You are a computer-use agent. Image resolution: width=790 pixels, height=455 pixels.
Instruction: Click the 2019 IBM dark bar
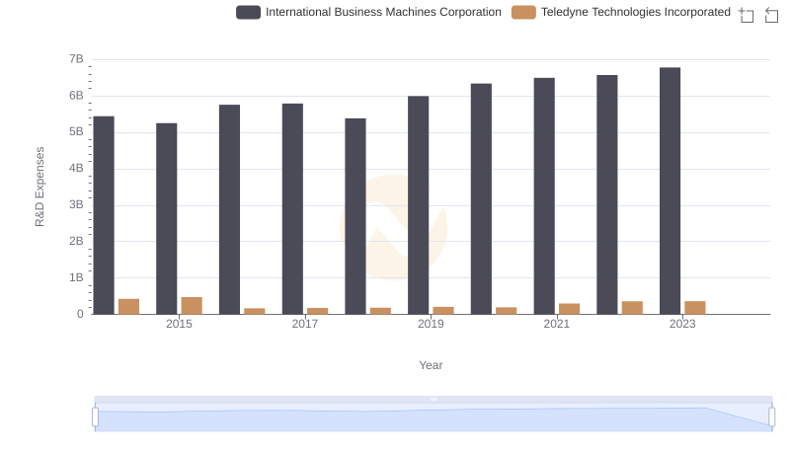click(x=419, y=205)
